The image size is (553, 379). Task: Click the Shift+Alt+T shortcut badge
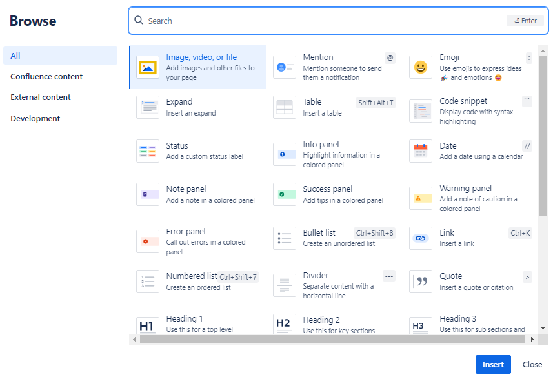tap(376, 103)
